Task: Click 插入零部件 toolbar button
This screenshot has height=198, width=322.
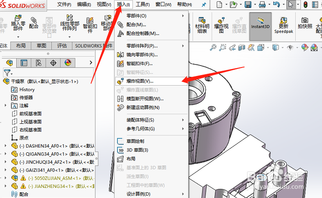Action: coord(18,23)
